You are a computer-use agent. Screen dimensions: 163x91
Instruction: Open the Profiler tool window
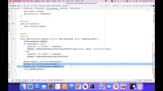pos(50,80)
